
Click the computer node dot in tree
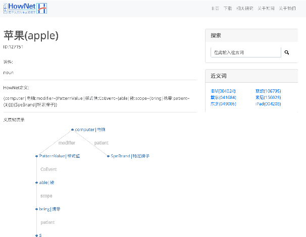coord(72,130)
